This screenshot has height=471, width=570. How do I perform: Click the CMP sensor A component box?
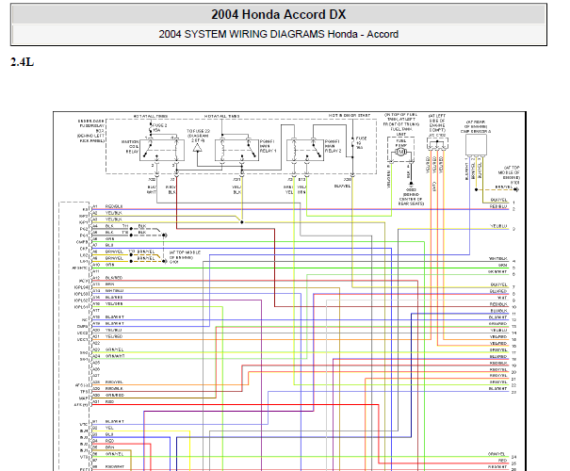pyautogui.click(x=476, y=145)
